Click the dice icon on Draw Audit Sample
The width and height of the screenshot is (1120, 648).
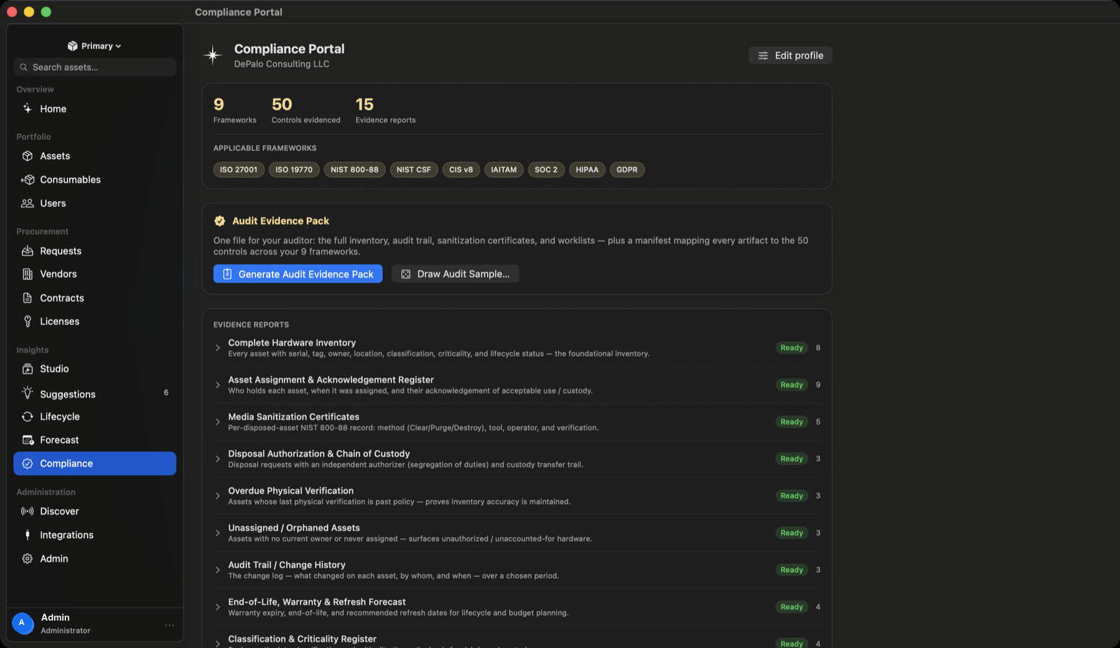(x=406, y=274)
